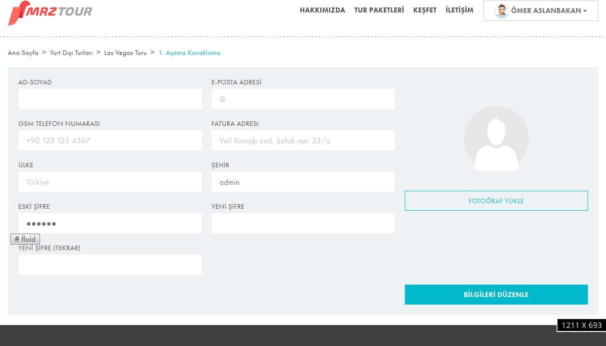Image resolution: width=606 pixels, height=346 pixels.
Task: Click the Fotoğraf Yükle button
Action: [496, 201]
